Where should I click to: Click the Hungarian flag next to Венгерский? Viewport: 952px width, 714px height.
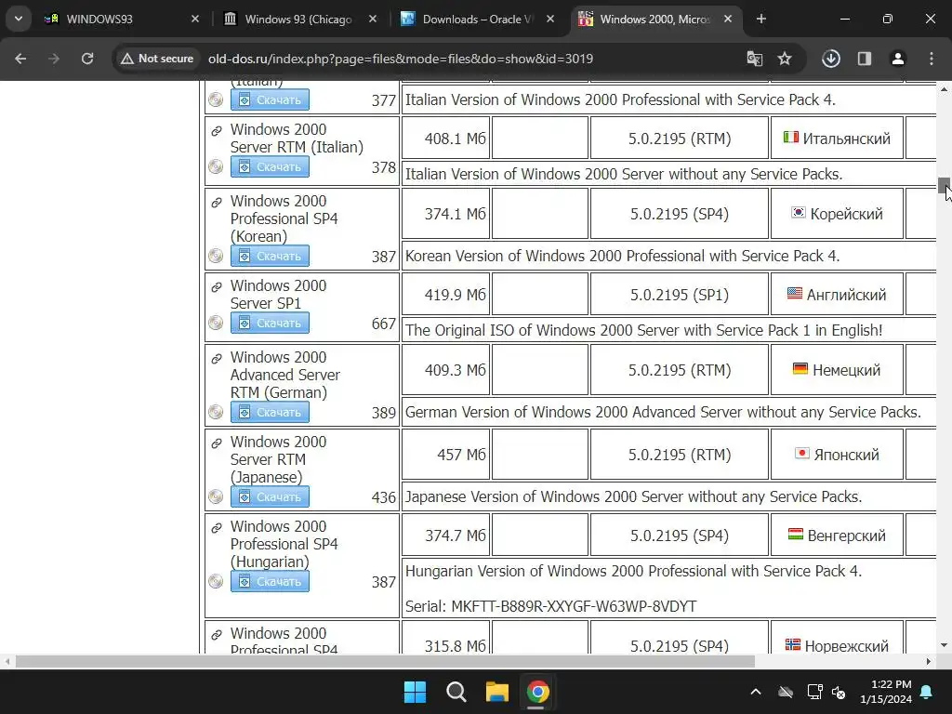[x=796, y=535]
